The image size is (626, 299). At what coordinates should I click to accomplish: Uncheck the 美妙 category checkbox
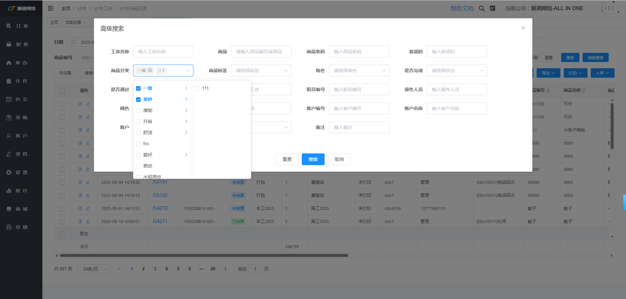point(138,100)
